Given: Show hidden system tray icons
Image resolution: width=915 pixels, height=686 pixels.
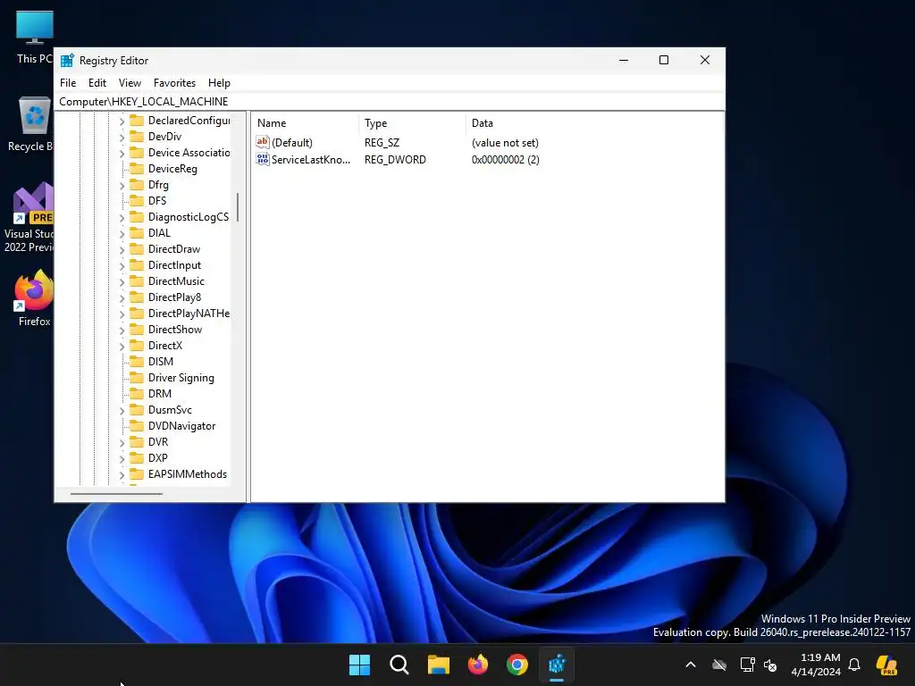Looking at the screenshot, I should click(691, 665).
